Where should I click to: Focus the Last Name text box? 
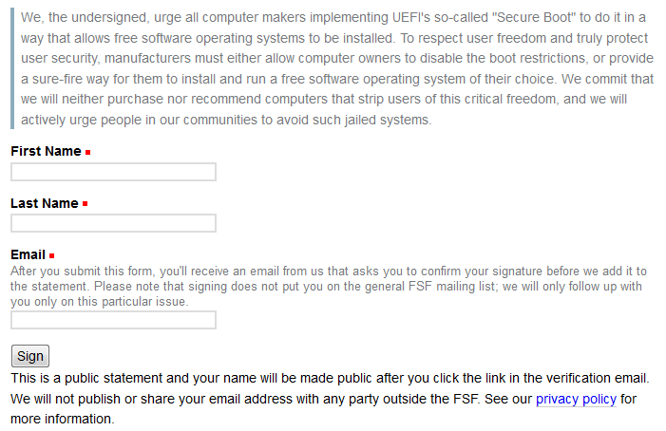[113, 223]
